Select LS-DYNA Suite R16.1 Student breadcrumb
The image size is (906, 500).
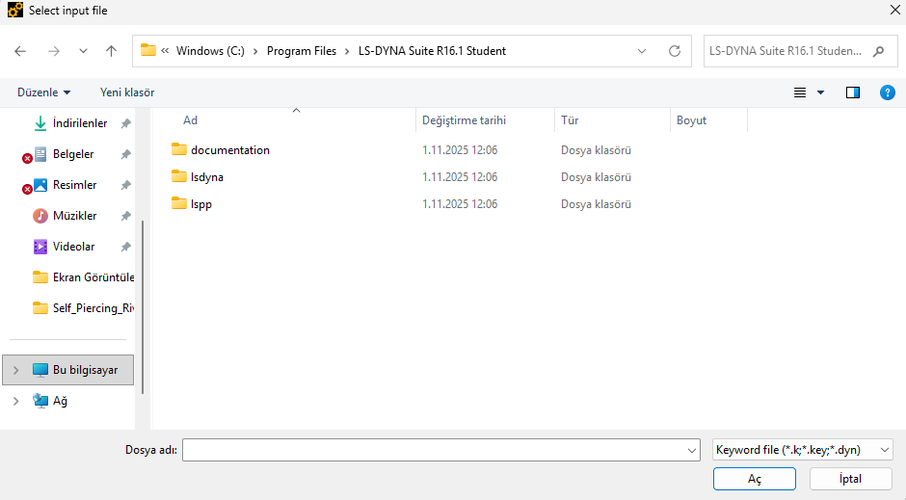tap(432, 51)
